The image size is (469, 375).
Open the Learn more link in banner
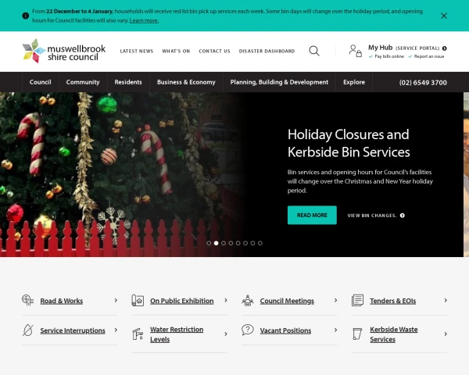coord(144,20)
